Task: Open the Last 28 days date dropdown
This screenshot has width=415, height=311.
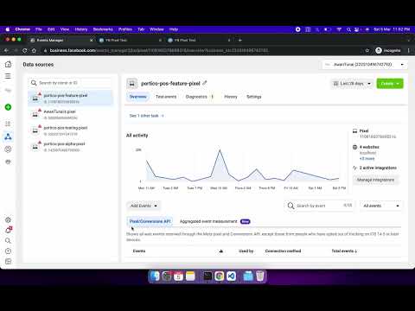Action: coord(352,84)
